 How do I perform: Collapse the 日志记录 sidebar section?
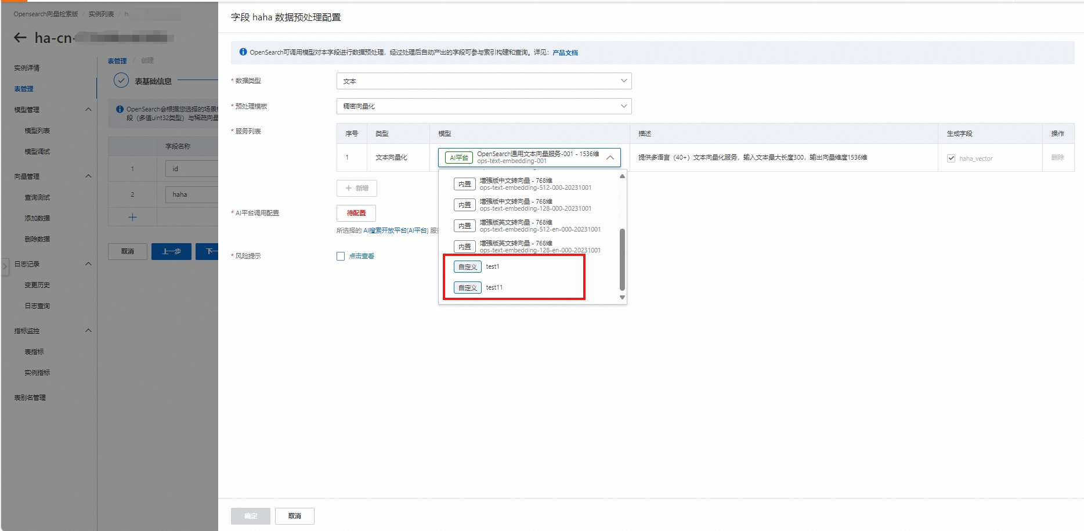click(x=88, y=264)
